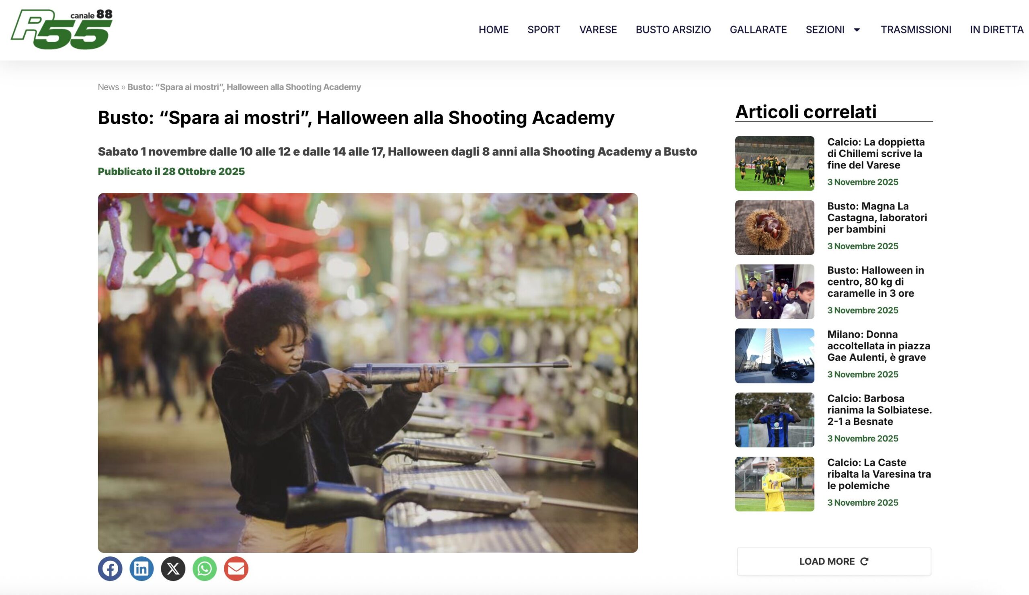Expand the Sezioni dropdown arrow

857,30
